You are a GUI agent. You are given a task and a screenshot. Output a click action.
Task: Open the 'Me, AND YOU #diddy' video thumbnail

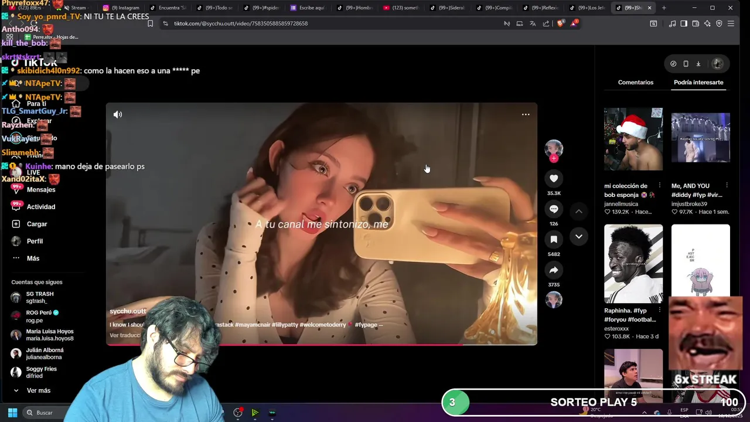point(701,138)
